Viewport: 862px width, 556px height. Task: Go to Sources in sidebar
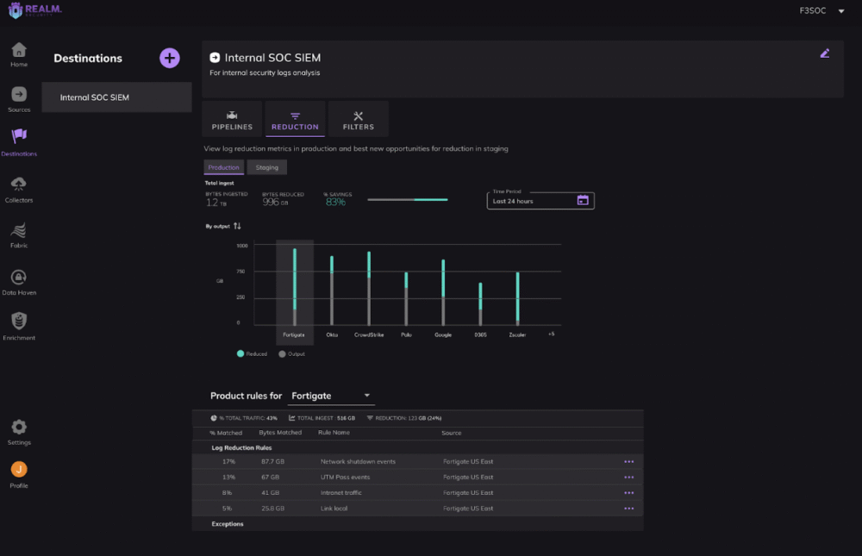pyautogui.click(x=19, y=98)
